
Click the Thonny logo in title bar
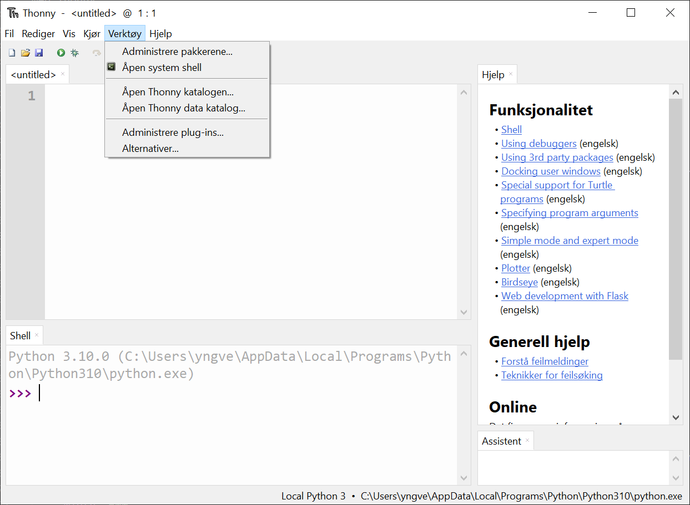[x=13, y=13]
